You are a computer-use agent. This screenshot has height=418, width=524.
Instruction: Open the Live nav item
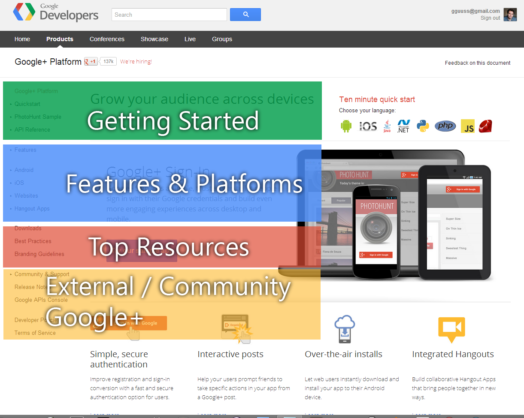coord(190,39)
